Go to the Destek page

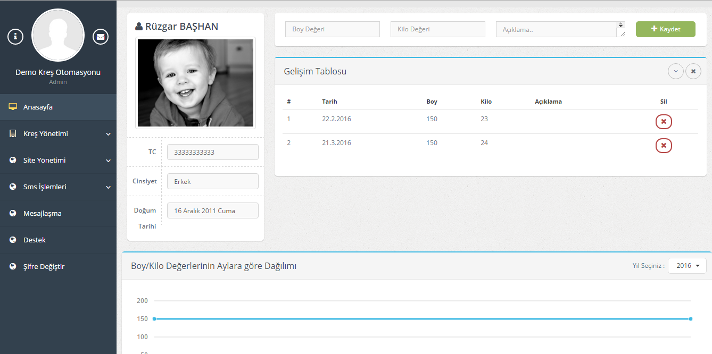pos(35,240)
